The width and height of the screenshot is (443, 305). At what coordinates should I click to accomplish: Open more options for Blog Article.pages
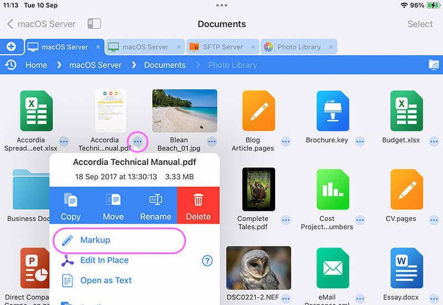[x=286, y=142]
